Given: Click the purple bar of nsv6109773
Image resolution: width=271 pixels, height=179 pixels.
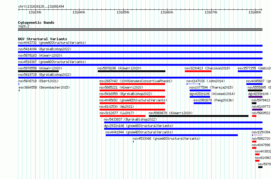Looking at the screenshot, I should click(x=257, y=110).
